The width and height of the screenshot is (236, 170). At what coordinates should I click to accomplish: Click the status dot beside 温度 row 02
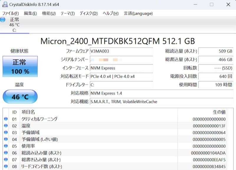click(x=6, y=126)
